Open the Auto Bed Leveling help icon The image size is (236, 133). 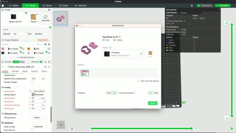(x=134, y=93)
